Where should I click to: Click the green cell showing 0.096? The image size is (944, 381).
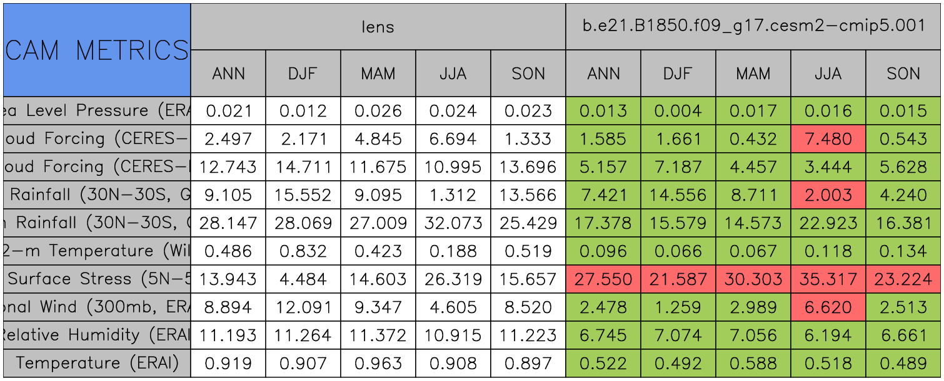click(x=603, y=251)
